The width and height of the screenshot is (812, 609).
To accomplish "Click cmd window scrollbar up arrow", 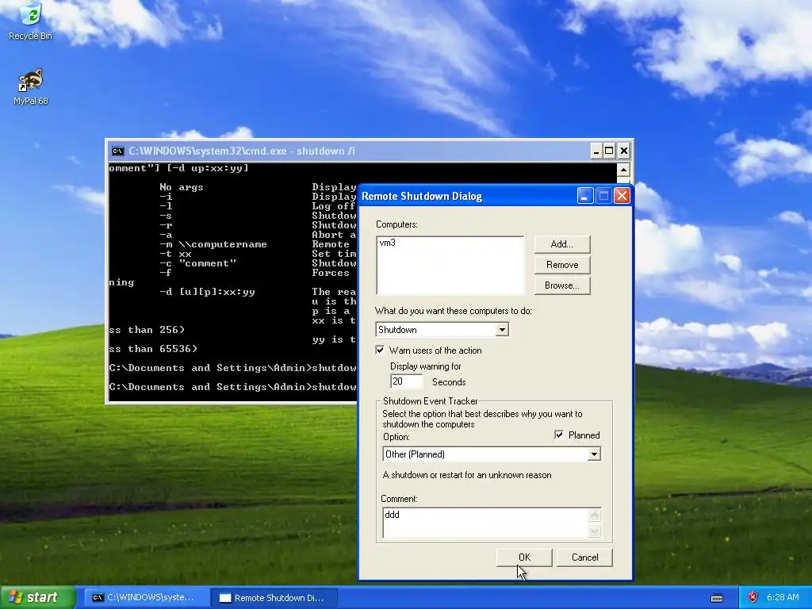I will [x=623, y=170].
